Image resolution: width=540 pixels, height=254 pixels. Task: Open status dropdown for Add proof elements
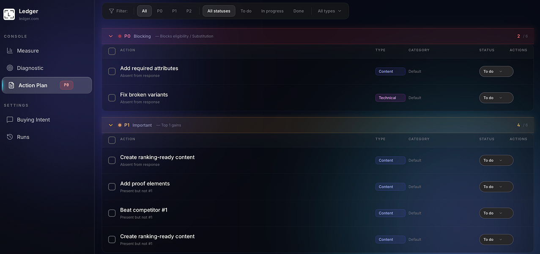tap(496, 187)
